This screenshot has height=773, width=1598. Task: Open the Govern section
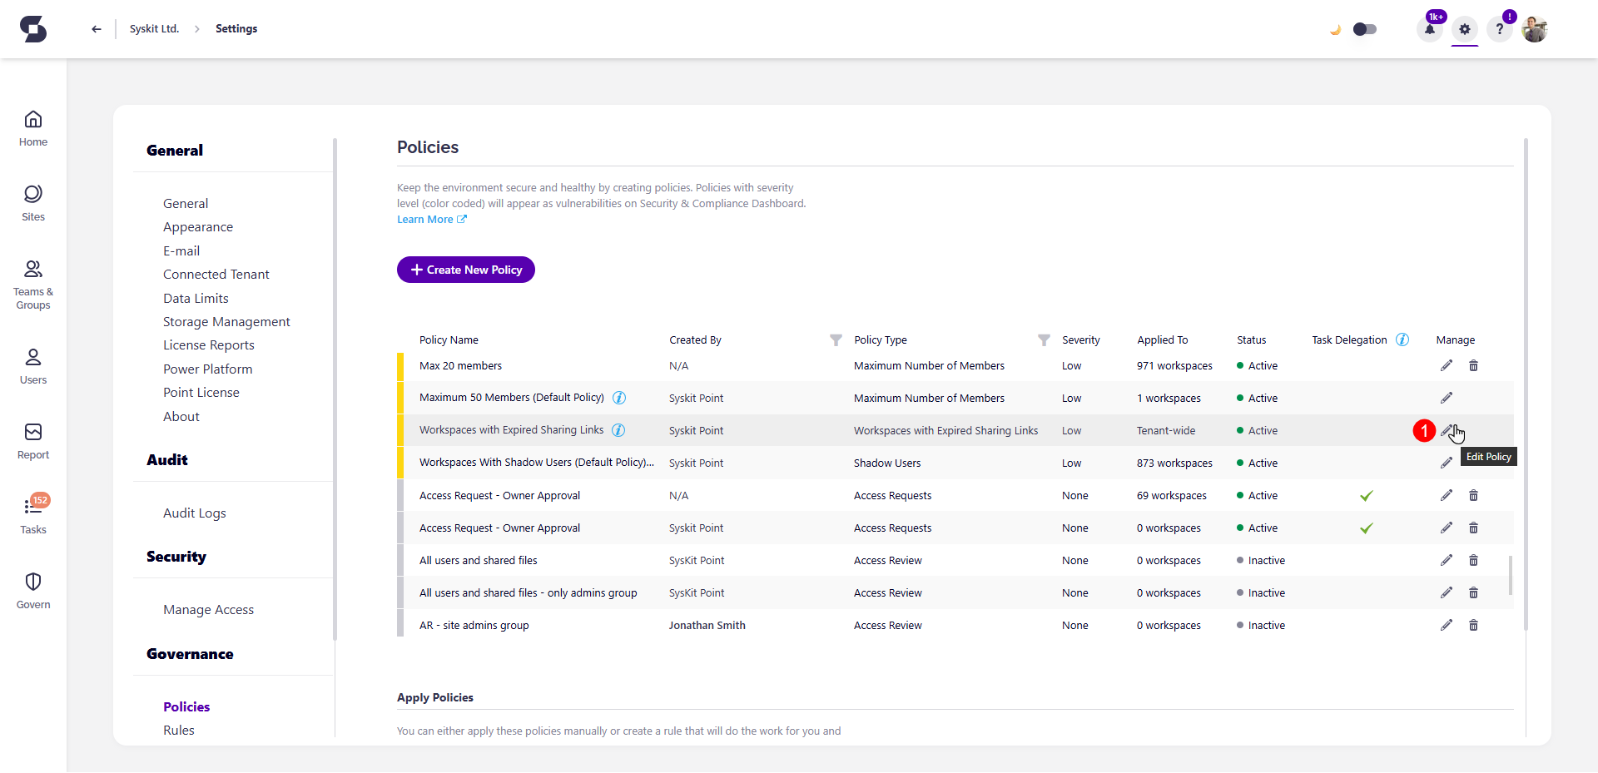click(32, 589)
